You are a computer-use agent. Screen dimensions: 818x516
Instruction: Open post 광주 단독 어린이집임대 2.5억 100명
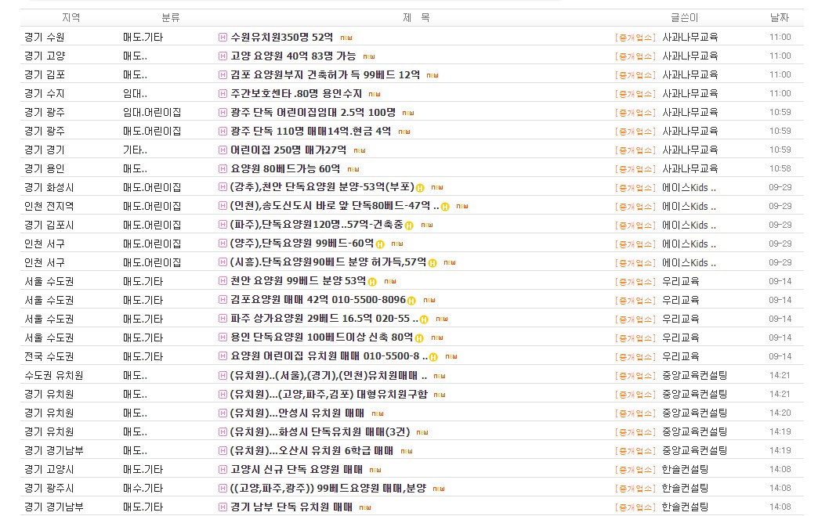click(x=313, y=112)
